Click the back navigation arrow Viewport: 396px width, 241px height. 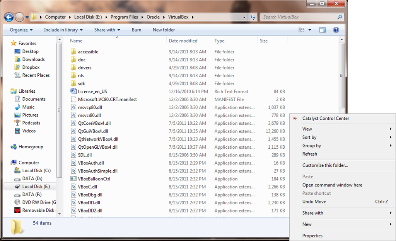[x=8, y=17]
